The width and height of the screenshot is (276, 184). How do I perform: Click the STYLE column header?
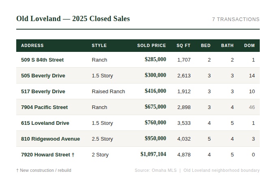99,45
